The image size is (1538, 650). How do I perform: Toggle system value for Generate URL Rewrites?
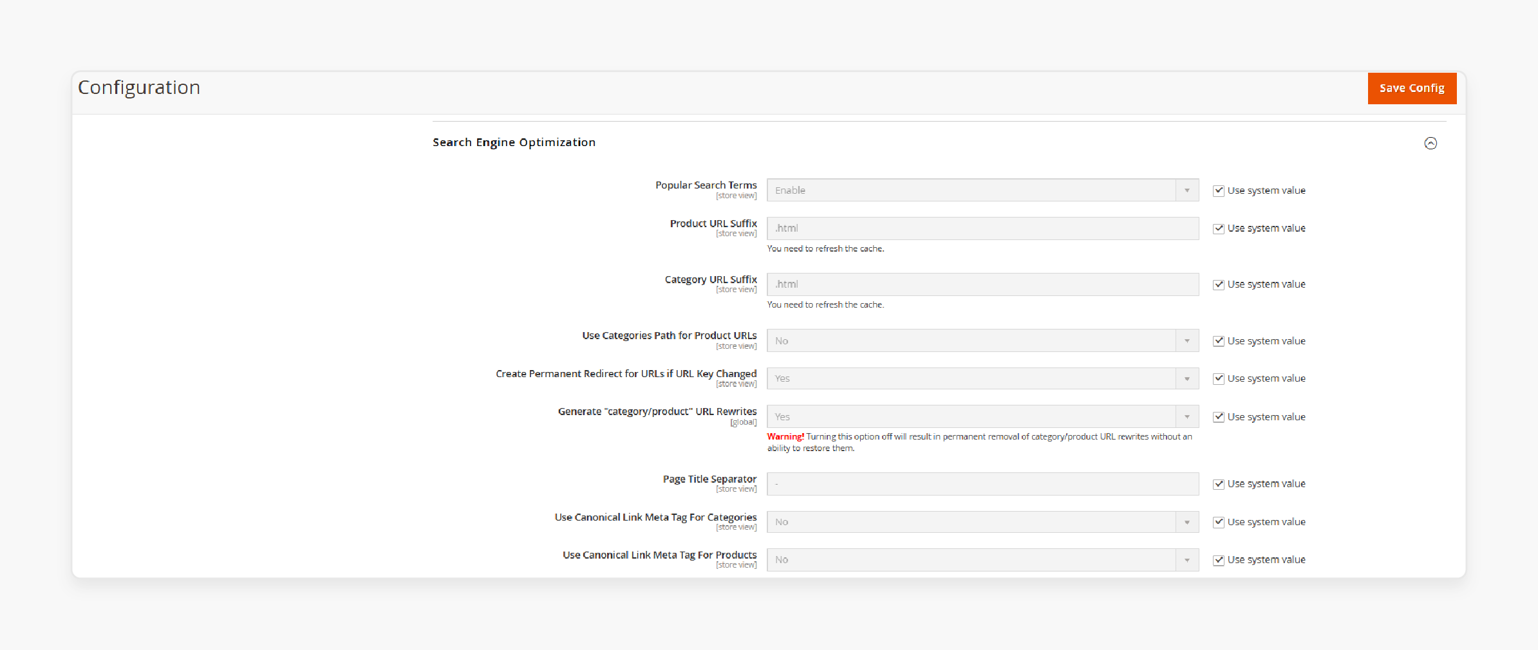click(x=1219, y=417)
